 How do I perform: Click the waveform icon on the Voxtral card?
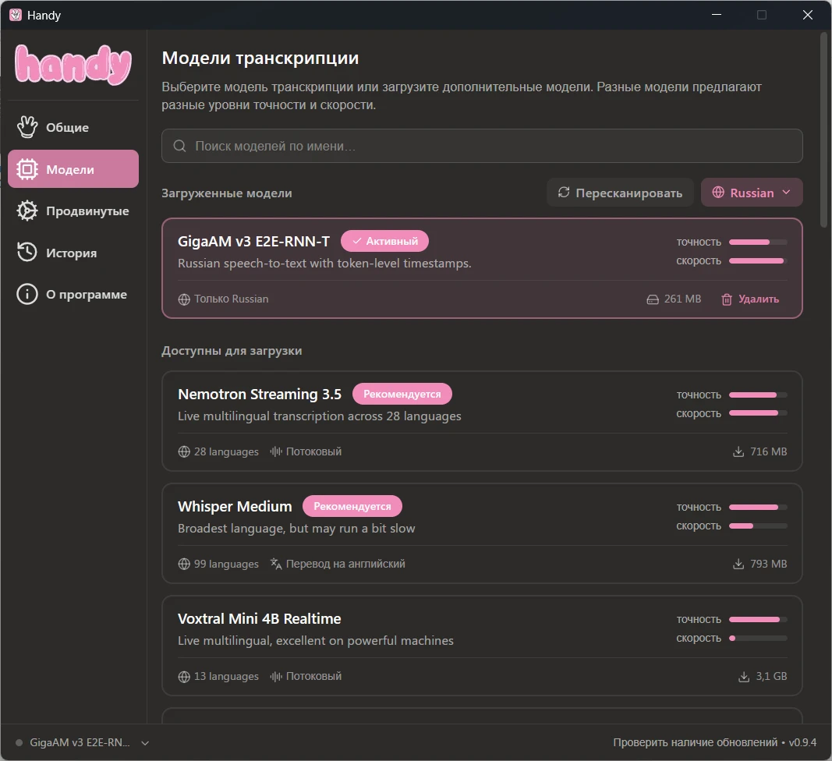[x=276, y=676]
